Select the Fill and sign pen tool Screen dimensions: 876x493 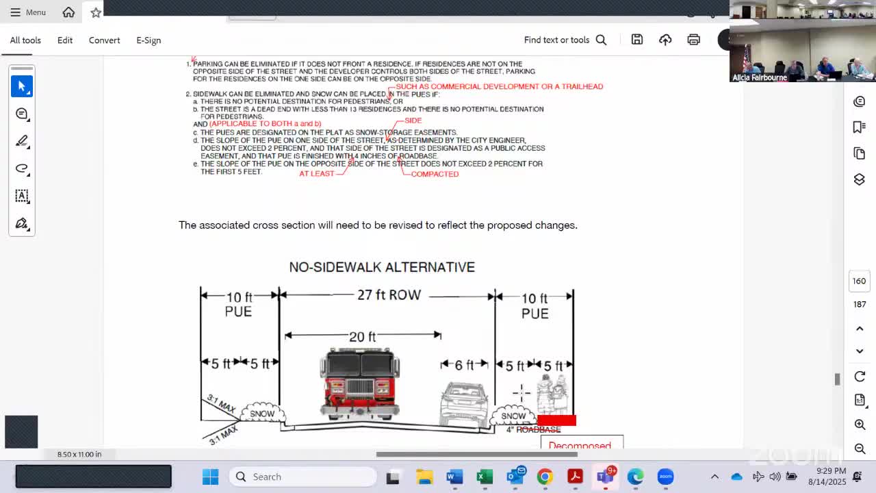click(x=22, y=224)
